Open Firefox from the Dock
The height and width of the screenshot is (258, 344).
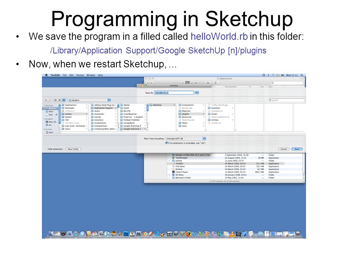(x=188, y=234)
